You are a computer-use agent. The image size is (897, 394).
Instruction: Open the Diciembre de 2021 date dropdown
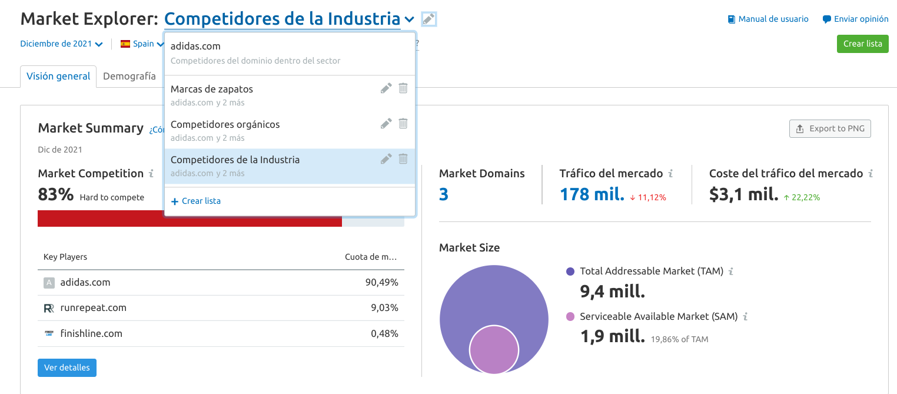[x=61, y=44]
